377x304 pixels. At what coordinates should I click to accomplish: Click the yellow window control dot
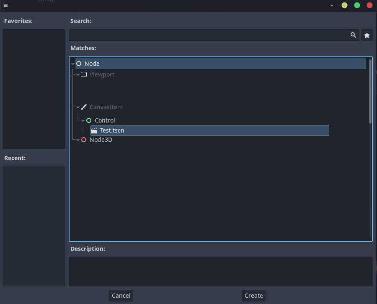click(344, 5)
